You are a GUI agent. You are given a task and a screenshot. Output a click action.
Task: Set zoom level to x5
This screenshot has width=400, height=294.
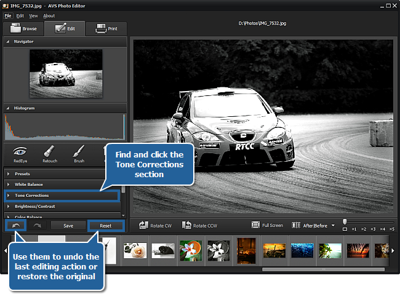click(392, 229)
